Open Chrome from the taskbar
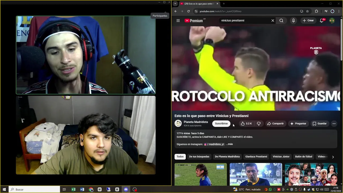343x193 pixels. [x=91, y=190]
